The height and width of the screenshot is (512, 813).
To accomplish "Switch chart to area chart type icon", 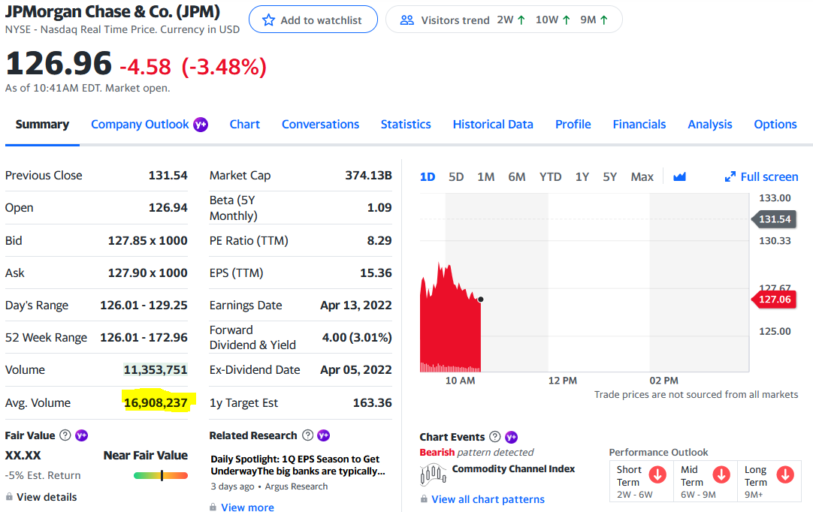I will [x=679, y=176].
